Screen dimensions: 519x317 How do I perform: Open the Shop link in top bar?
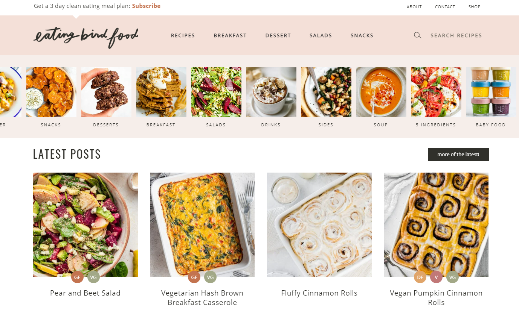(474, 7)
